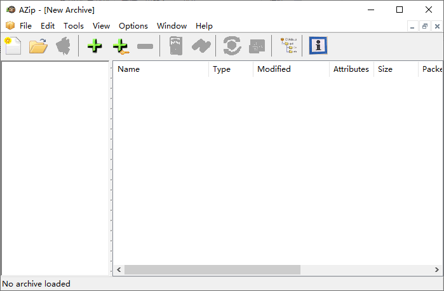The height and width of the screenshot is (291, 444).
Task: Click the Test archive toolbar icon
Action: tap(176, 46)
